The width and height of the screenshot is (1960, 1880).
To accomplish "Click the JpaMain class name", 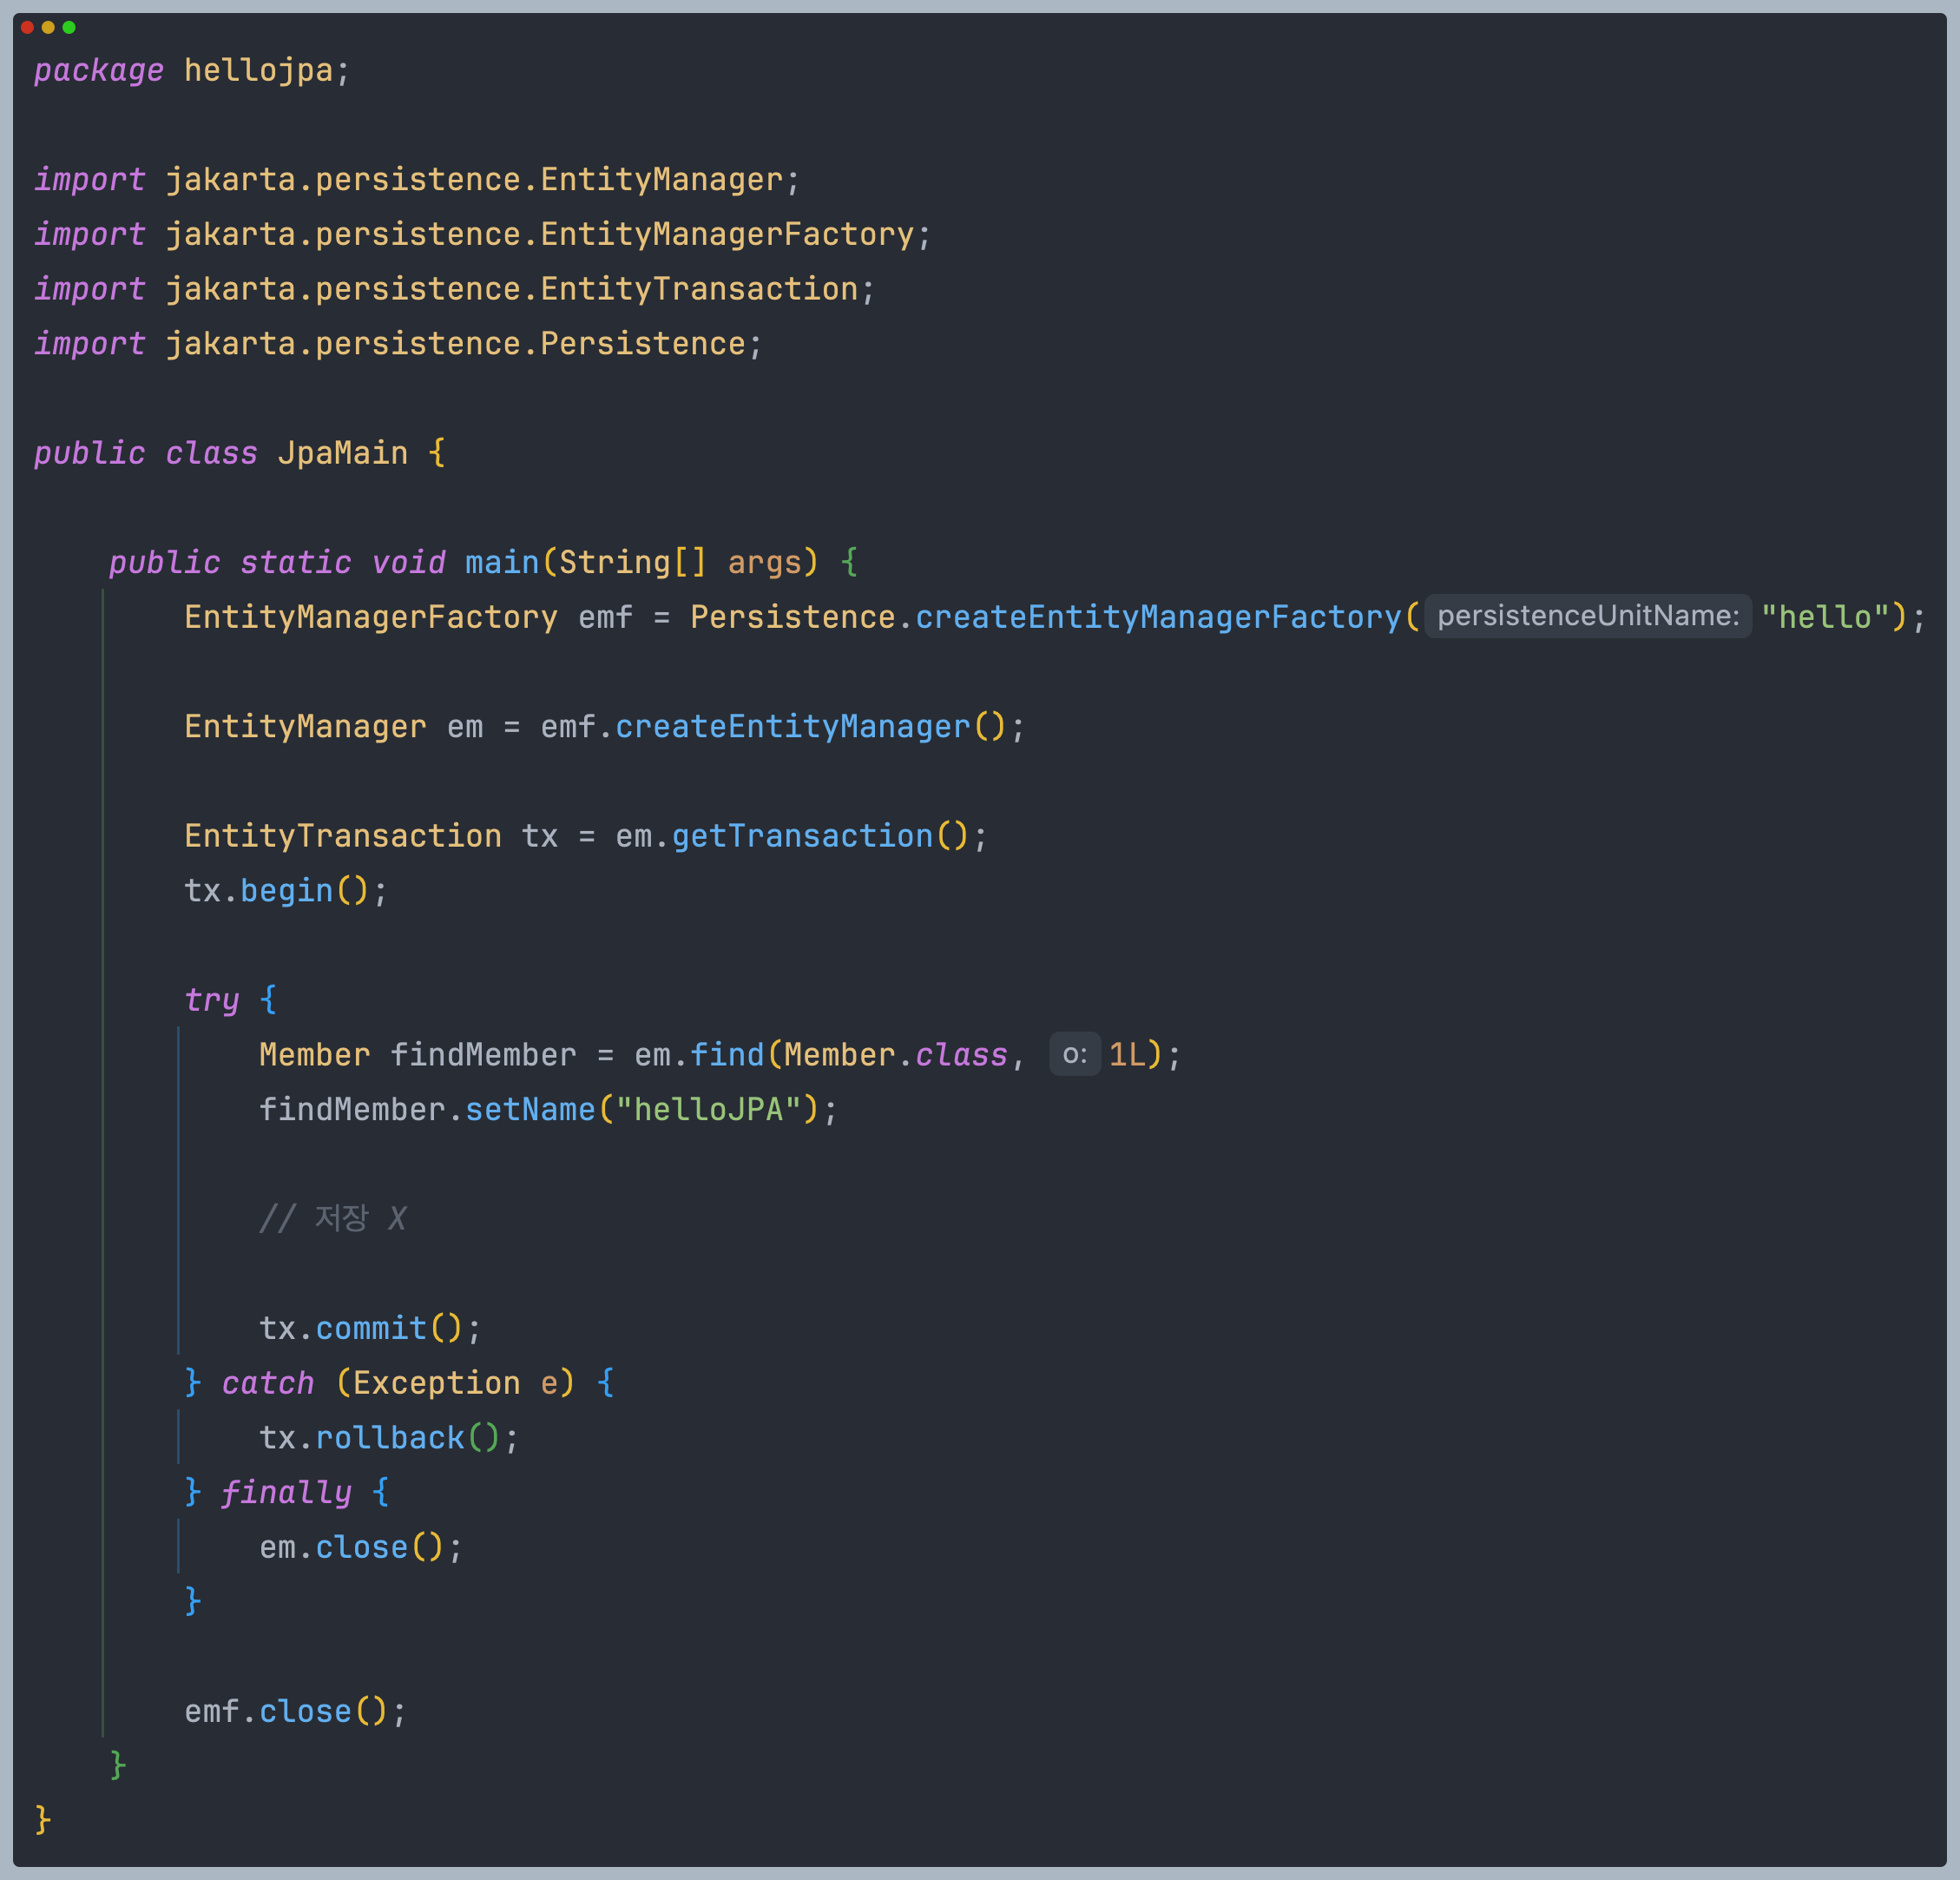I will pos(342,453).
